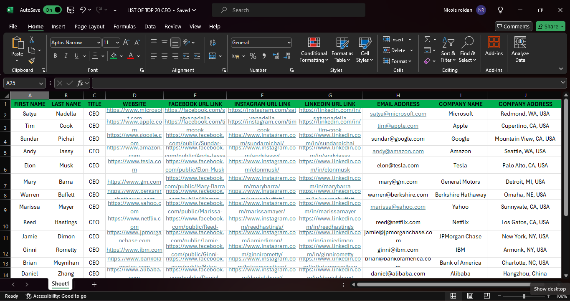Image resolution: width=570 pixels, height=301 pixels.
Task: Click the Insert Function fx icon
Action: point(80,83)
